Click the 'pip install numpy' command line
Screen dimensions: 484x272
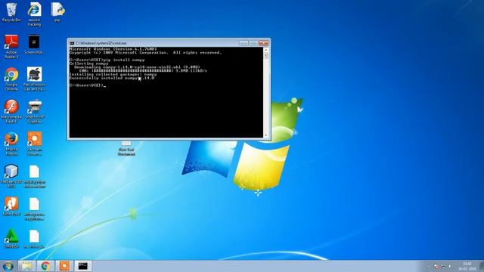pos(107,60)
